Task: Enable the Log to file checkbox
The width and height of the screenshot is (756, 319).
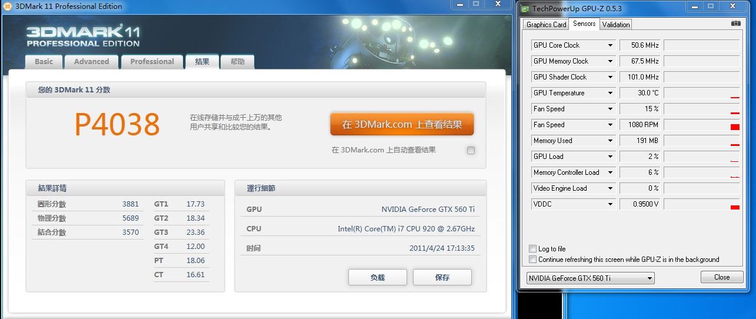Action: coord(533,249)
